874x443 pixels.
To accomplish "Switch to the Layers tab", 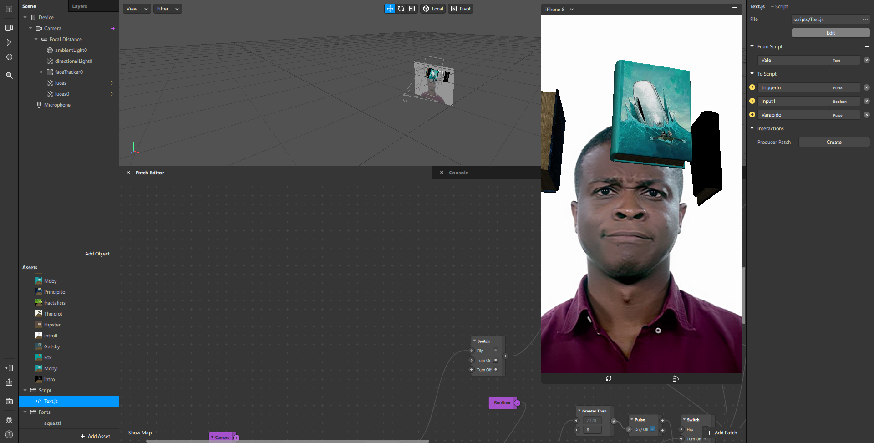I will (80, 6).
